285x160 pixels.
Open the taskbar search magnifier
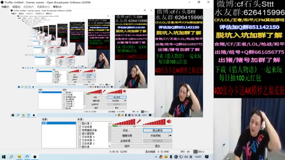pyautogui.click(x=11, y=157)
